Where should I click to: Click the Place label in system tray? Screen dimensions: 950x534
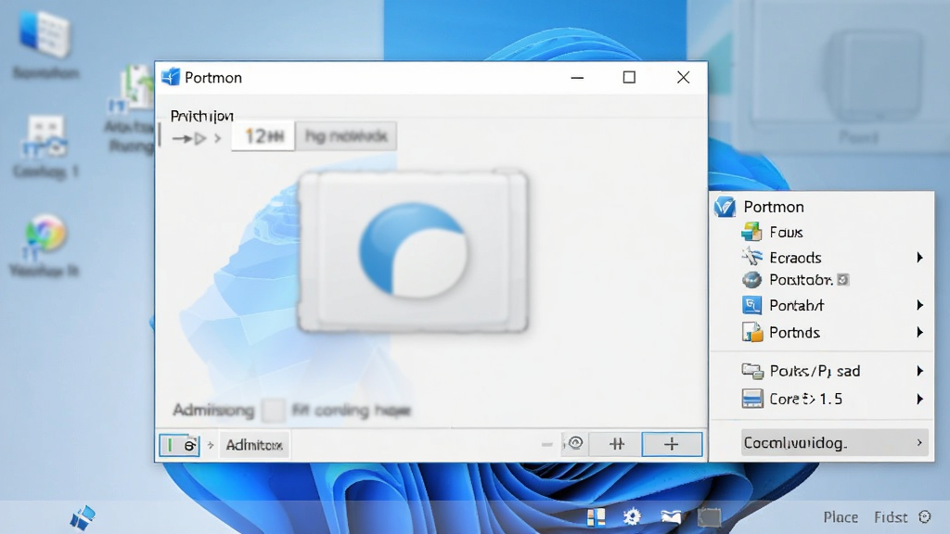click(841, 517)
